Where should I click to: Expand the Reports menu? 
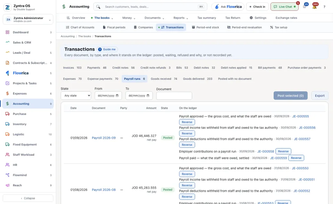coord(181,18)
